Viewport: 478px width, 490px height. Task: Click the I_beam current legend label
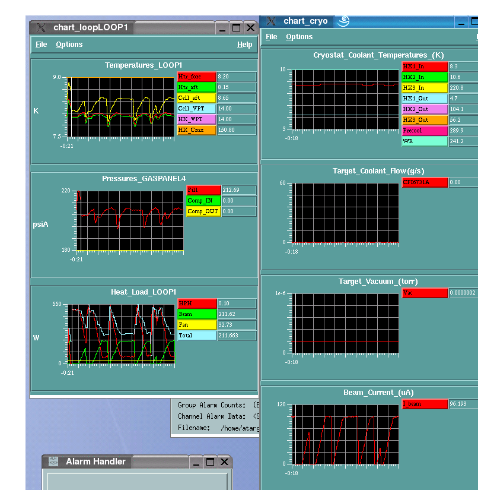point(425,404)
